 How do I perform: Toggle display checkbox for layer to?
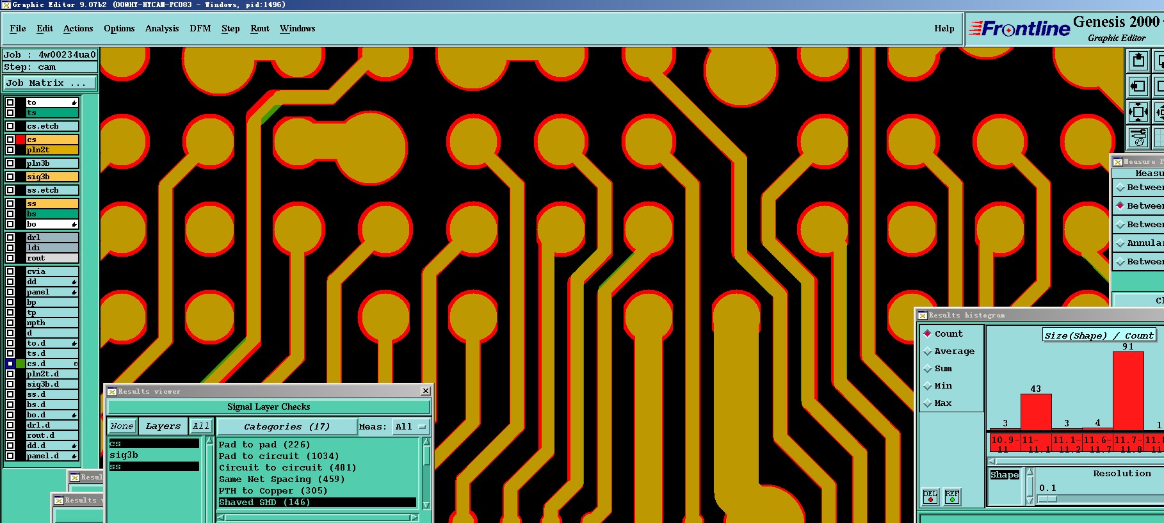coord(10,102)
